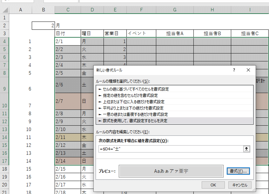Viewport: 269px width, 194px height.
Task: Click date cell 2/7
Action: [x=68, y=101]
